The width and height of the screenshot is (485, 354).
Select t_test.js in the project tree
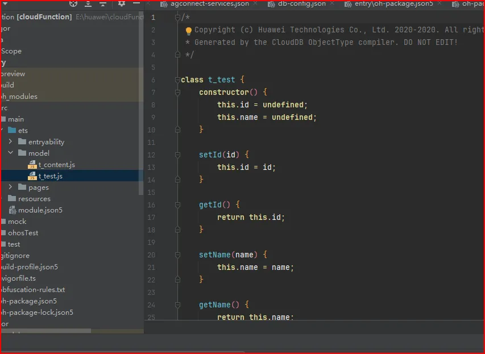(x=72, y=176)
